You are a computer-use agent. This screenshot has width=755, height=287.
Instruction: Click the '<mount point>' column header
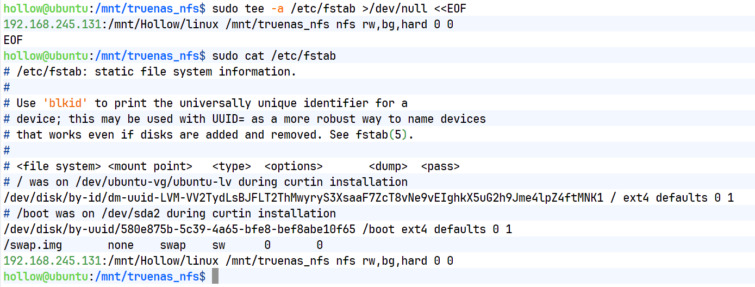(150, 166)
